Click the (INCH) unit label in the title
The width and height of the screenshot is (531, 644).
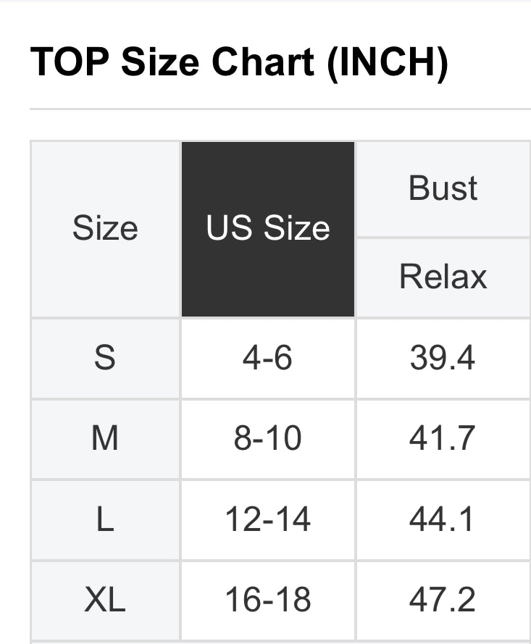[387, 62]
